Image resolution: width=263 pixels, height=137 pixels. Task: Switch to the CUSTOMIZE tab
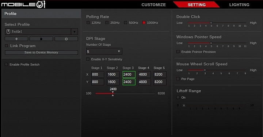[154, 5]
